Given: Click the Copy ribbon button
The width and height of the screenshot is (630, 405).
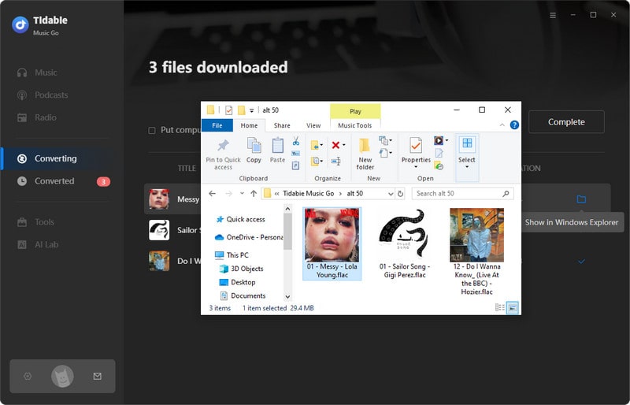Looking at the screenshot, I should (254, 150).
